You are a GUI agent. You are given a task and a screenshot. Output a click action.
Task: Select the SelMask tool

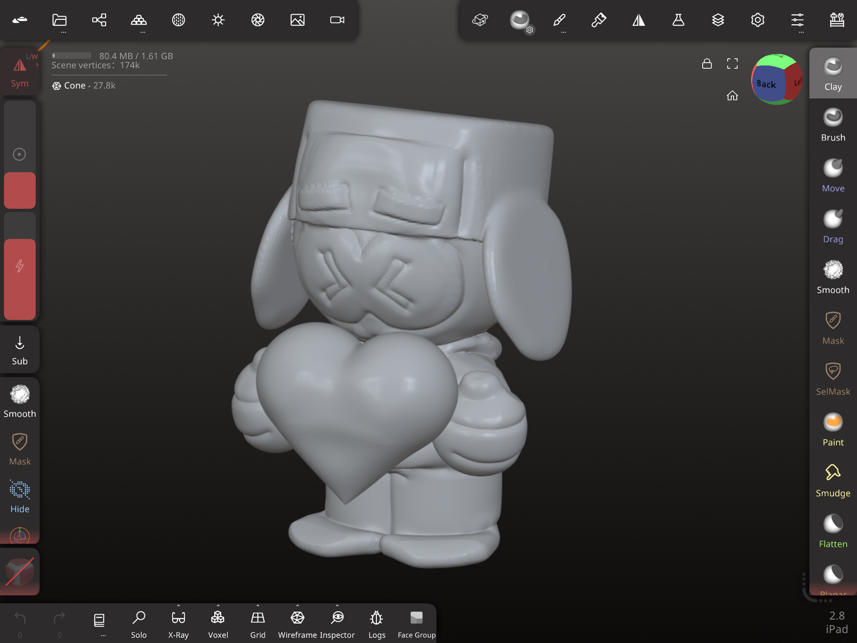(833, 379)
